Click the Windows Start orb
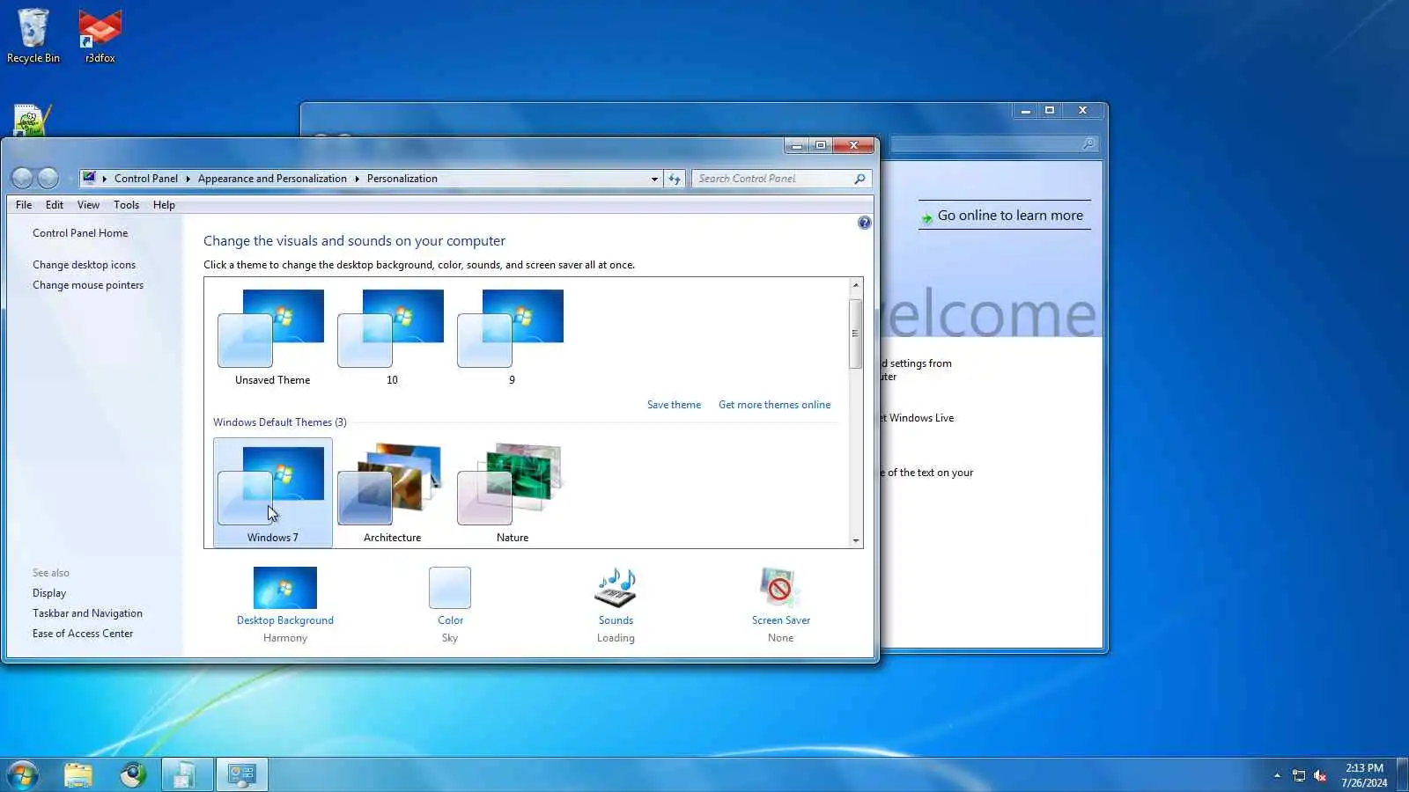Viewport: 1409px width, 792px height. coord(22,774)
